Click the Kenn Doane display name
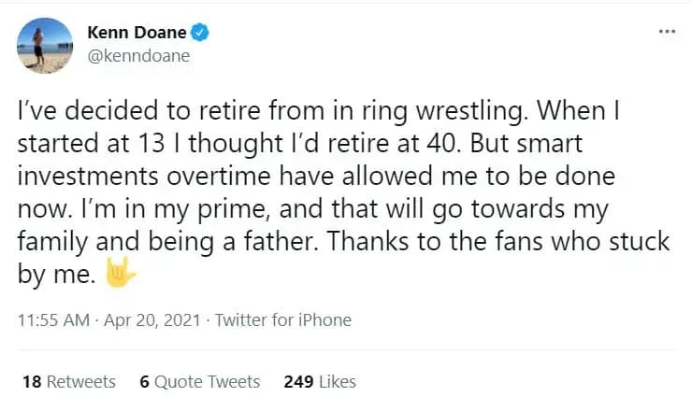Viewport: 692px width, 411px height. click(x=137, y=34)
